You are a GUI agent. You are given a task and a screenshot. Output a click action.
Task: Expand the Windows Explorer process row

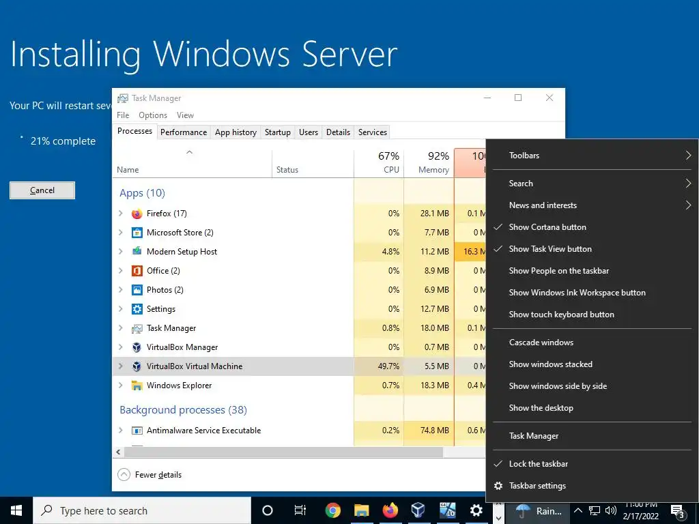pyautogui.click(x=120, y=385)
